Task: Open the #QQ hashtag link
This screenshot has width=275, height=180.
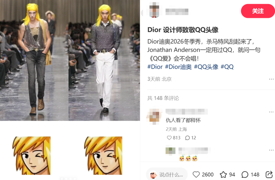Action: 227,67
